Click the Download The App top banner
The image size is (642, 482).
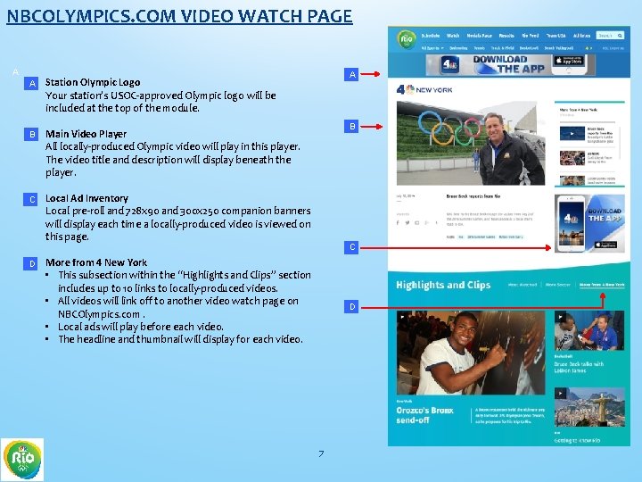[x=510, y=65]
